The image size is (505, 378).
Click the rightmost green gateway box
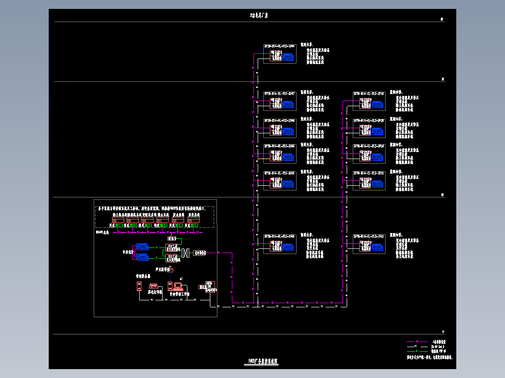[x=194, y=225]
